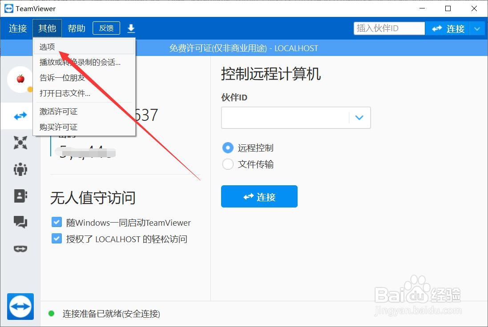Maximize the TeamViewer window

pyautogui.click(x=448, y=8)
